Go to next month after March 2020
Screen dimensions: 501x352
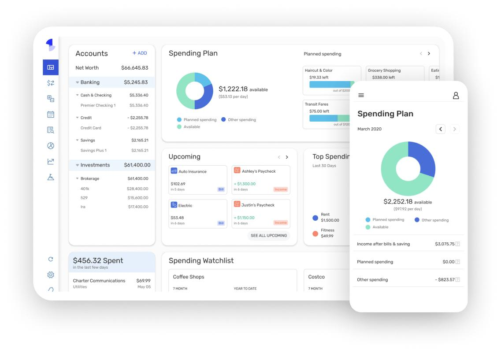[454, 129]
